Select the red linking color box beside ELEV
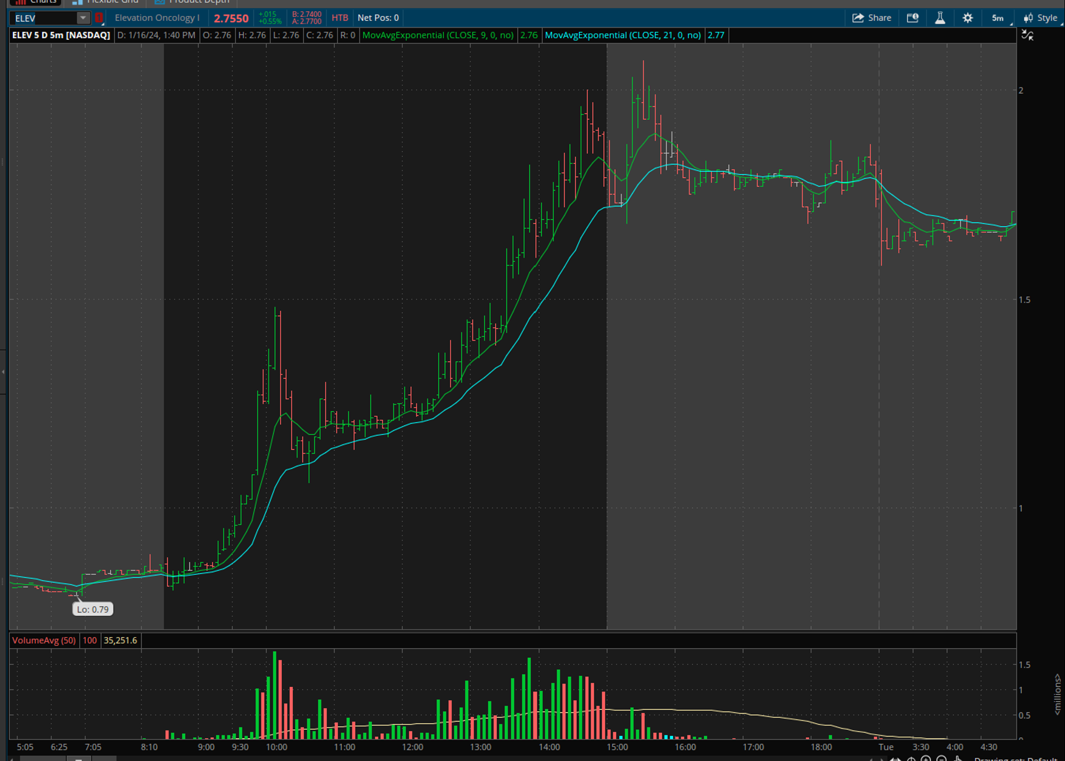Image resolution: width=1065 pixels, height=761 pixels. pos(99,18)
